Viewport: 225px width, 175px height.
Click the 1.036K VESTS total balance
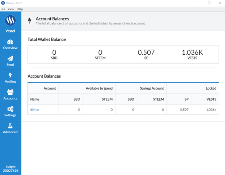(192, 55)
